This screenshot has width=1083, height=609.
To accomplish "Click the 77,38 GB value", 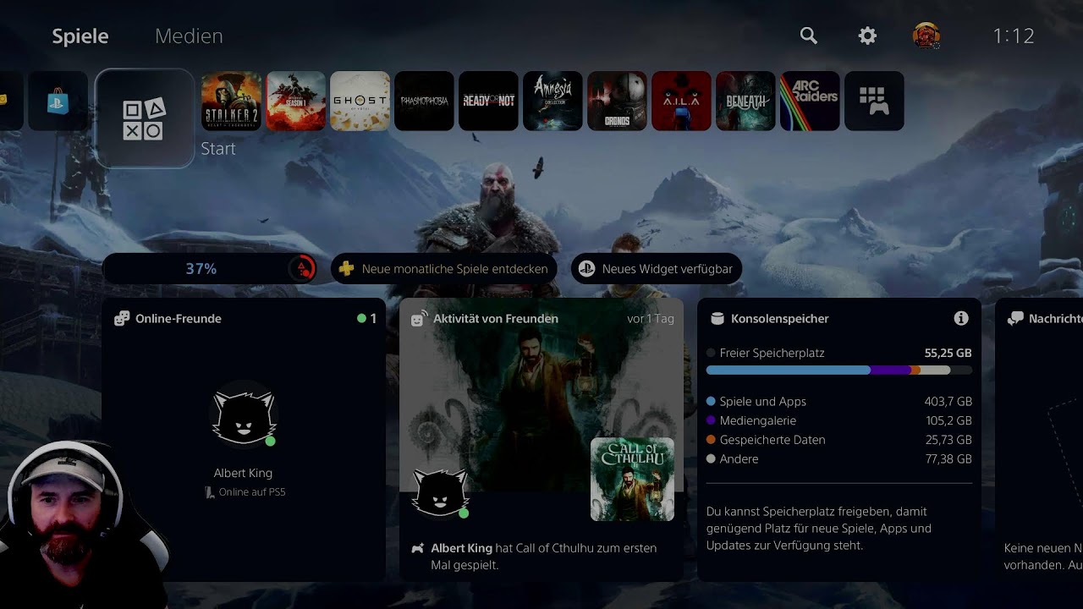I will click(948, 459).
